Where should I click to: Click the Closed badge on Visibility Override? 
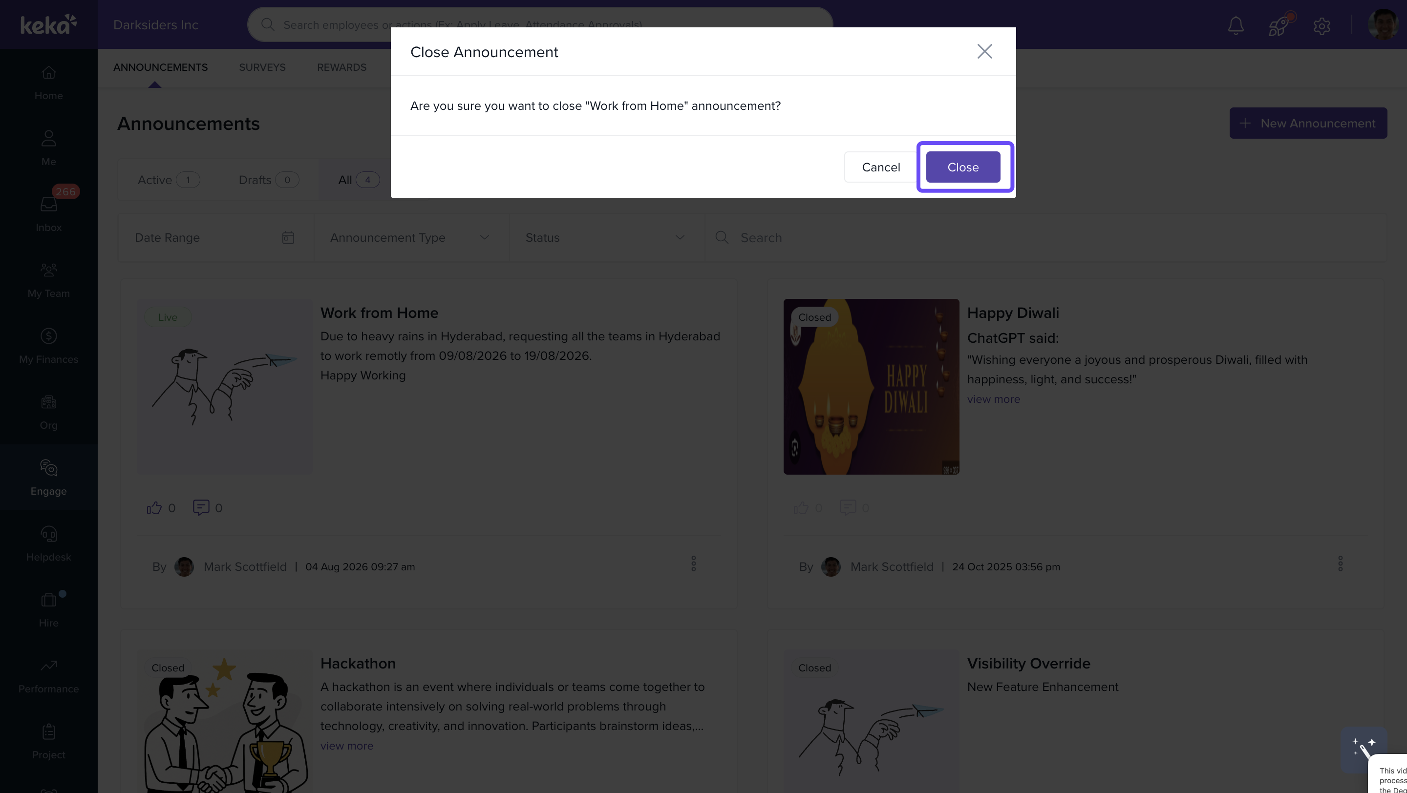tap(814, 668)
